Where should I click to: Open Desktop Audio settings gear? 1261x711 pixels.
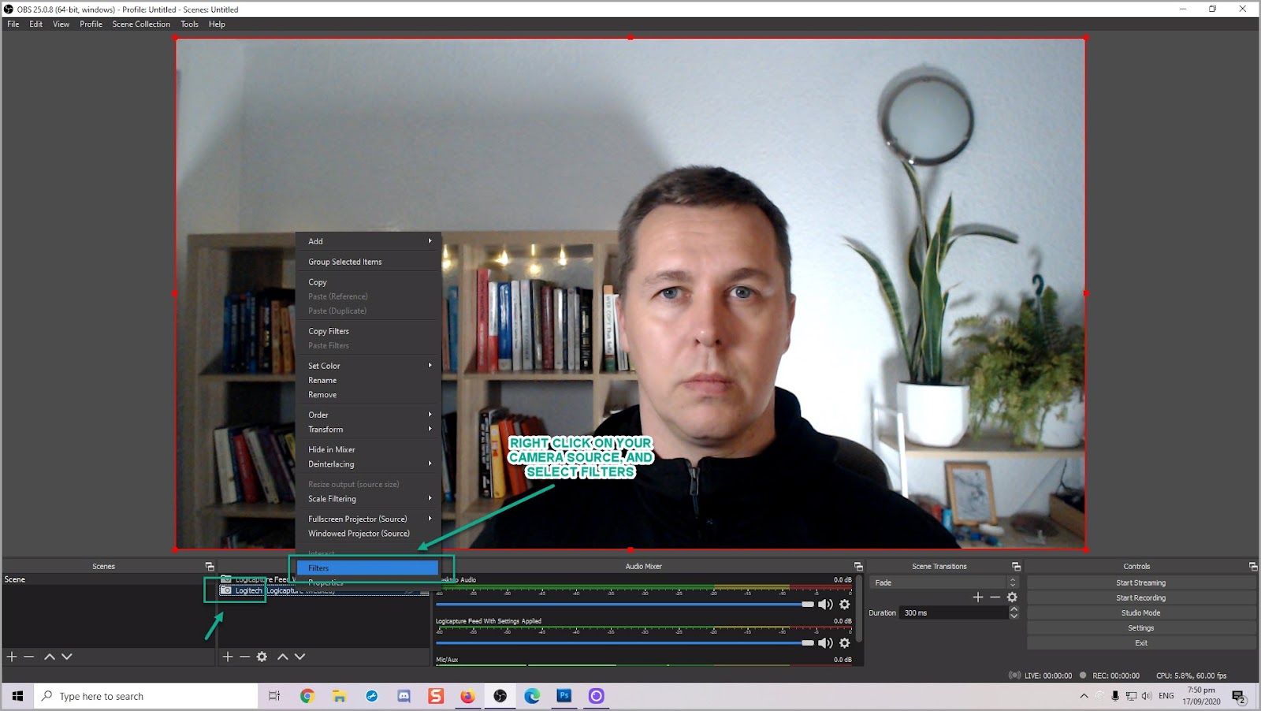pyautogui.click(x=845, y=605)
